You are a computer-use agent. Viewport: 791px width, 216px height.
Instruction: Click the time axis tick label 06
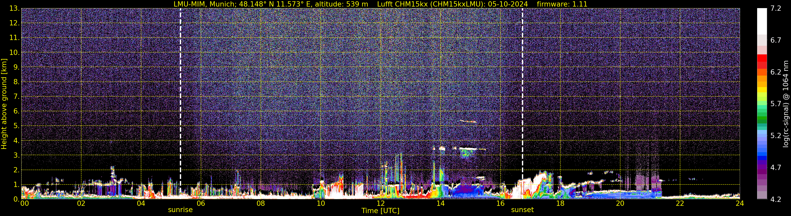[201, 203]
